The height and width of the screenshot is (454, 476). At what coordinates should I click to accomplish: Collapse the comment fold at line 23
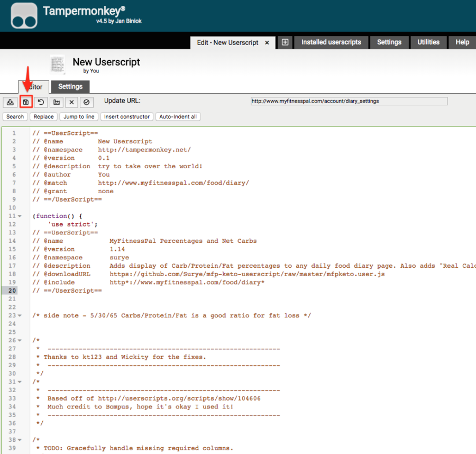pyautogui.click(x=20, y=316)
